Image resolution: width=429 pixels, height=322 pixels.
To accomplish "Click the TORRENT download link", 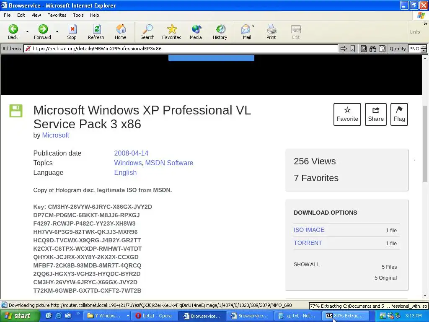I will point(308,243).
